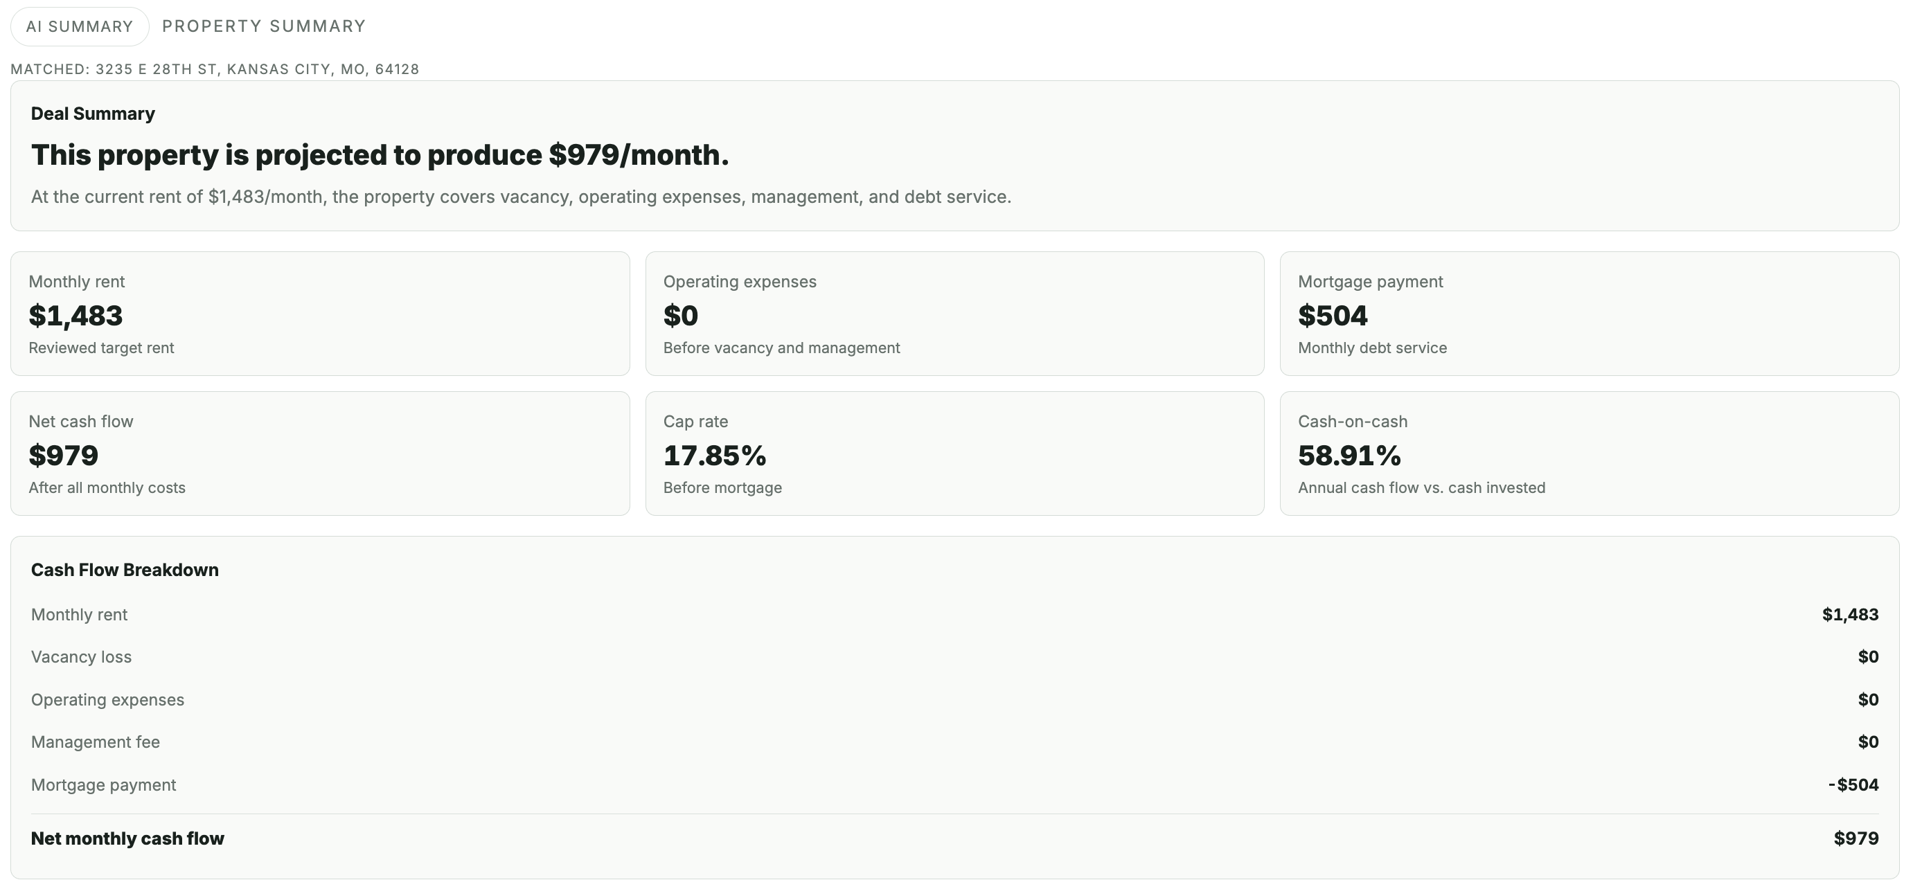Open the Property Summary tab

click(265, 27)
